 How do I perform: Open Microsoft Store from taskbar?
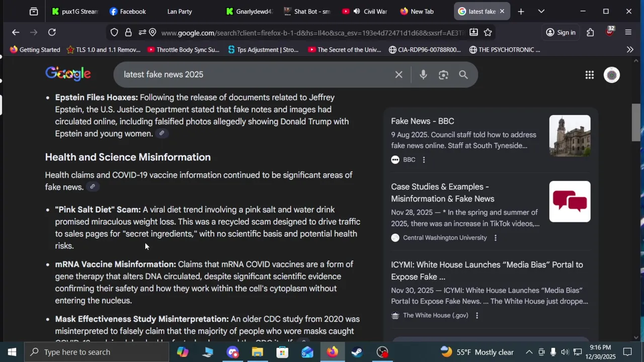point(282,352)
